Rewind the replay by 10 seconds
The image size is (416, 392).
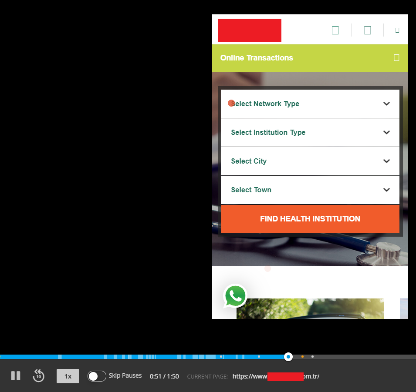[38, 375]
